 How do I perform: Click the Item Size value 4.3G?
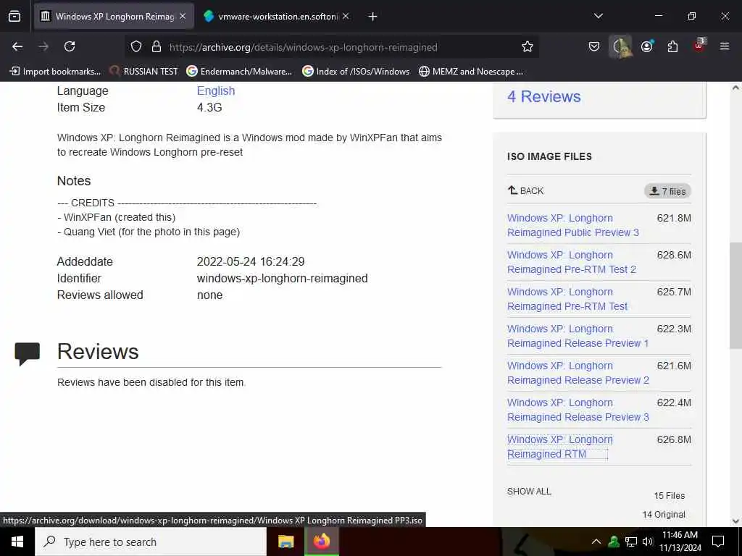pyautogui.click(x=209, y=107)
